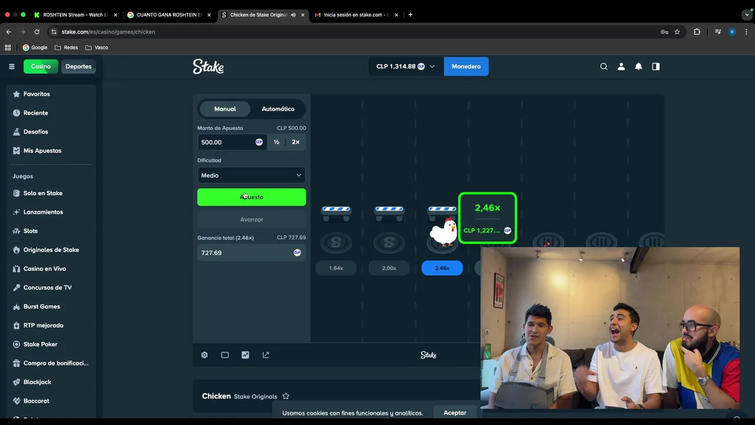Open the notifications bell icon
Viewport: 755px width, 425px height.
coord(638,67)
